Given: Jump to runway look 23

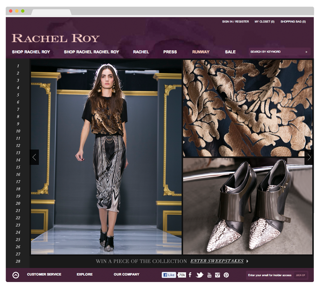Looking at the screenshot, I should (18, 225).
